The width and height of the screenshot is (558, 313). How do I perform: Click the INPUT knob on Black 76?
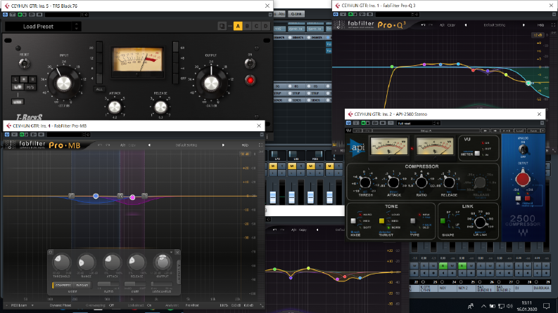point(64,84)
